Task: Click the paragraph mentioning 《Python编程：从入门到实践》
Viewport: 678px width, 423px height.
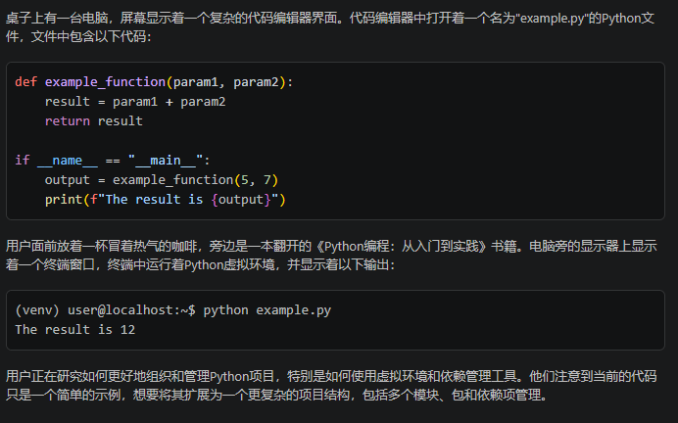Action: pyautogui.click(x=331, y=255)
